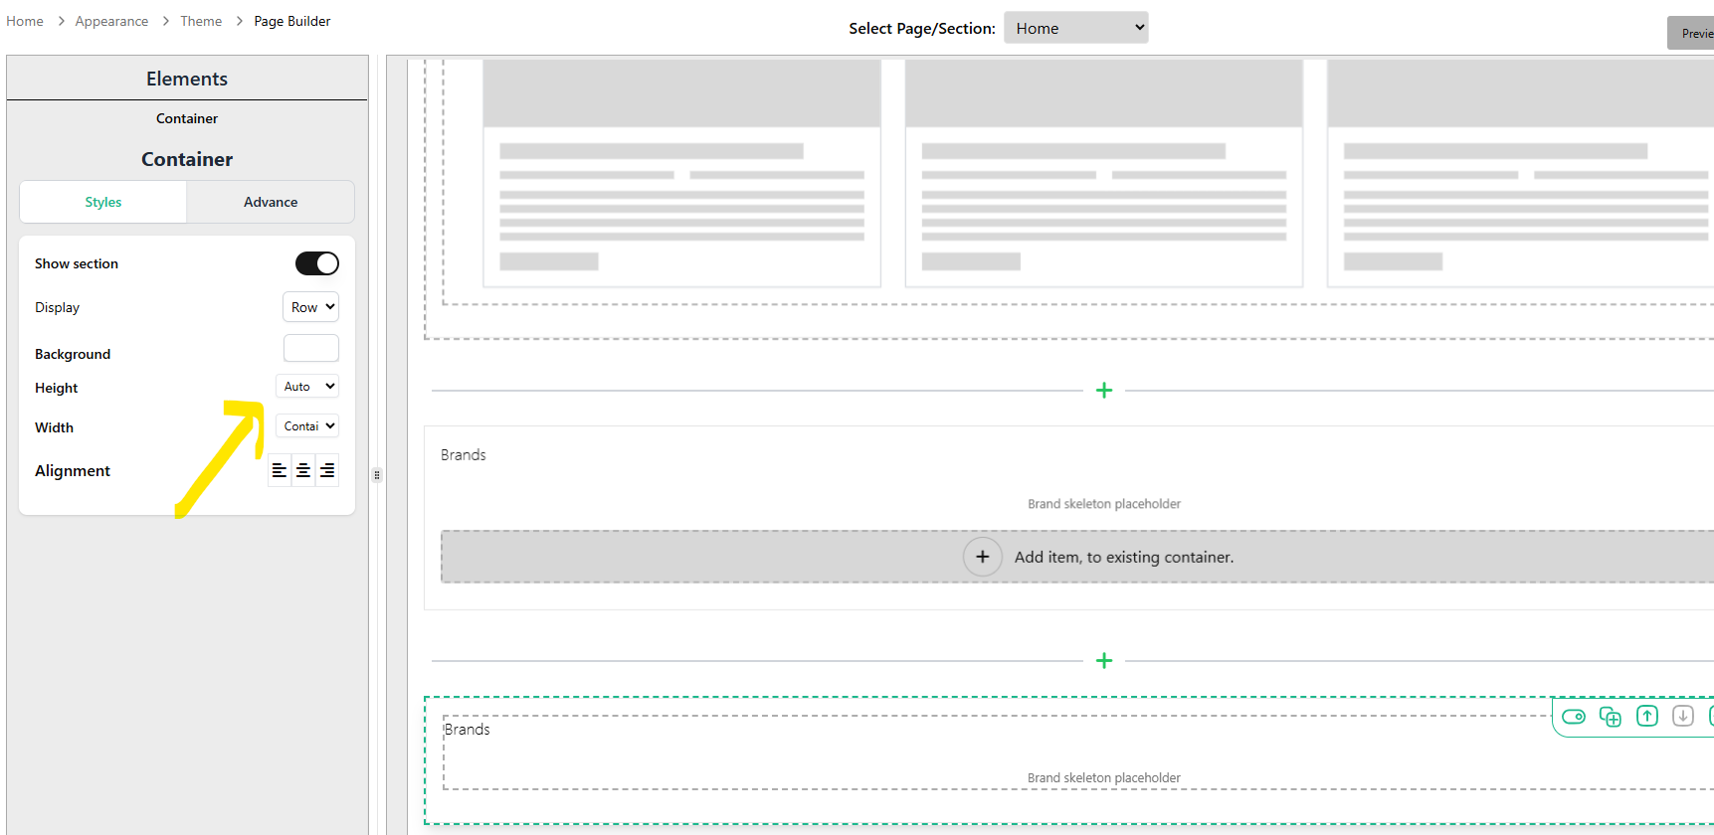Toggle visibility icon in selected section toolbar

(x=1574, y=717)
